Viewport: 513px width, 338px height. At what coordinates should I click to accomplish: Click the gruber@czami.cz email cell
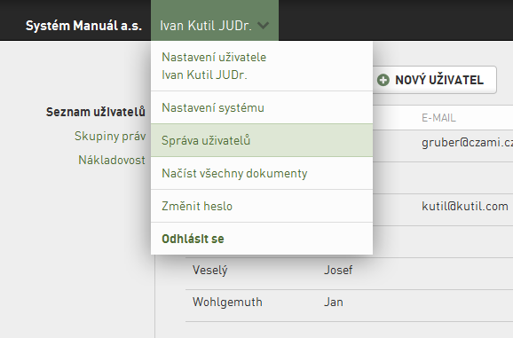[x=467, y=143]
